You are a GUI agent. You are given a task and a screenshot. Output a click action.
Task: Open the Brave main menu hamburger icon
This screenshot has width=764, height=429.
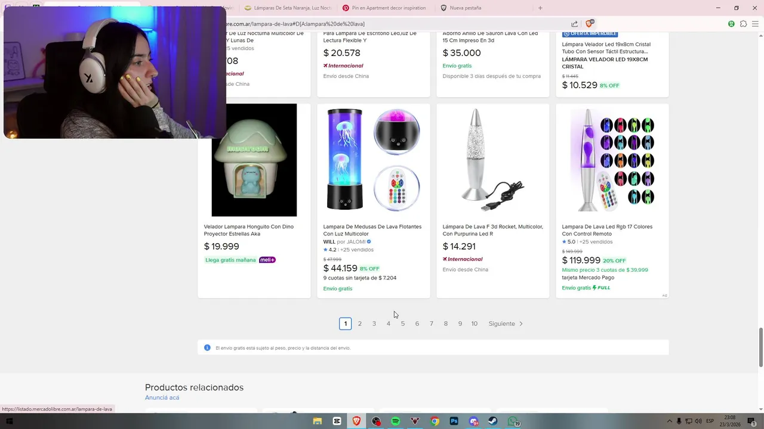click(755, 24)
